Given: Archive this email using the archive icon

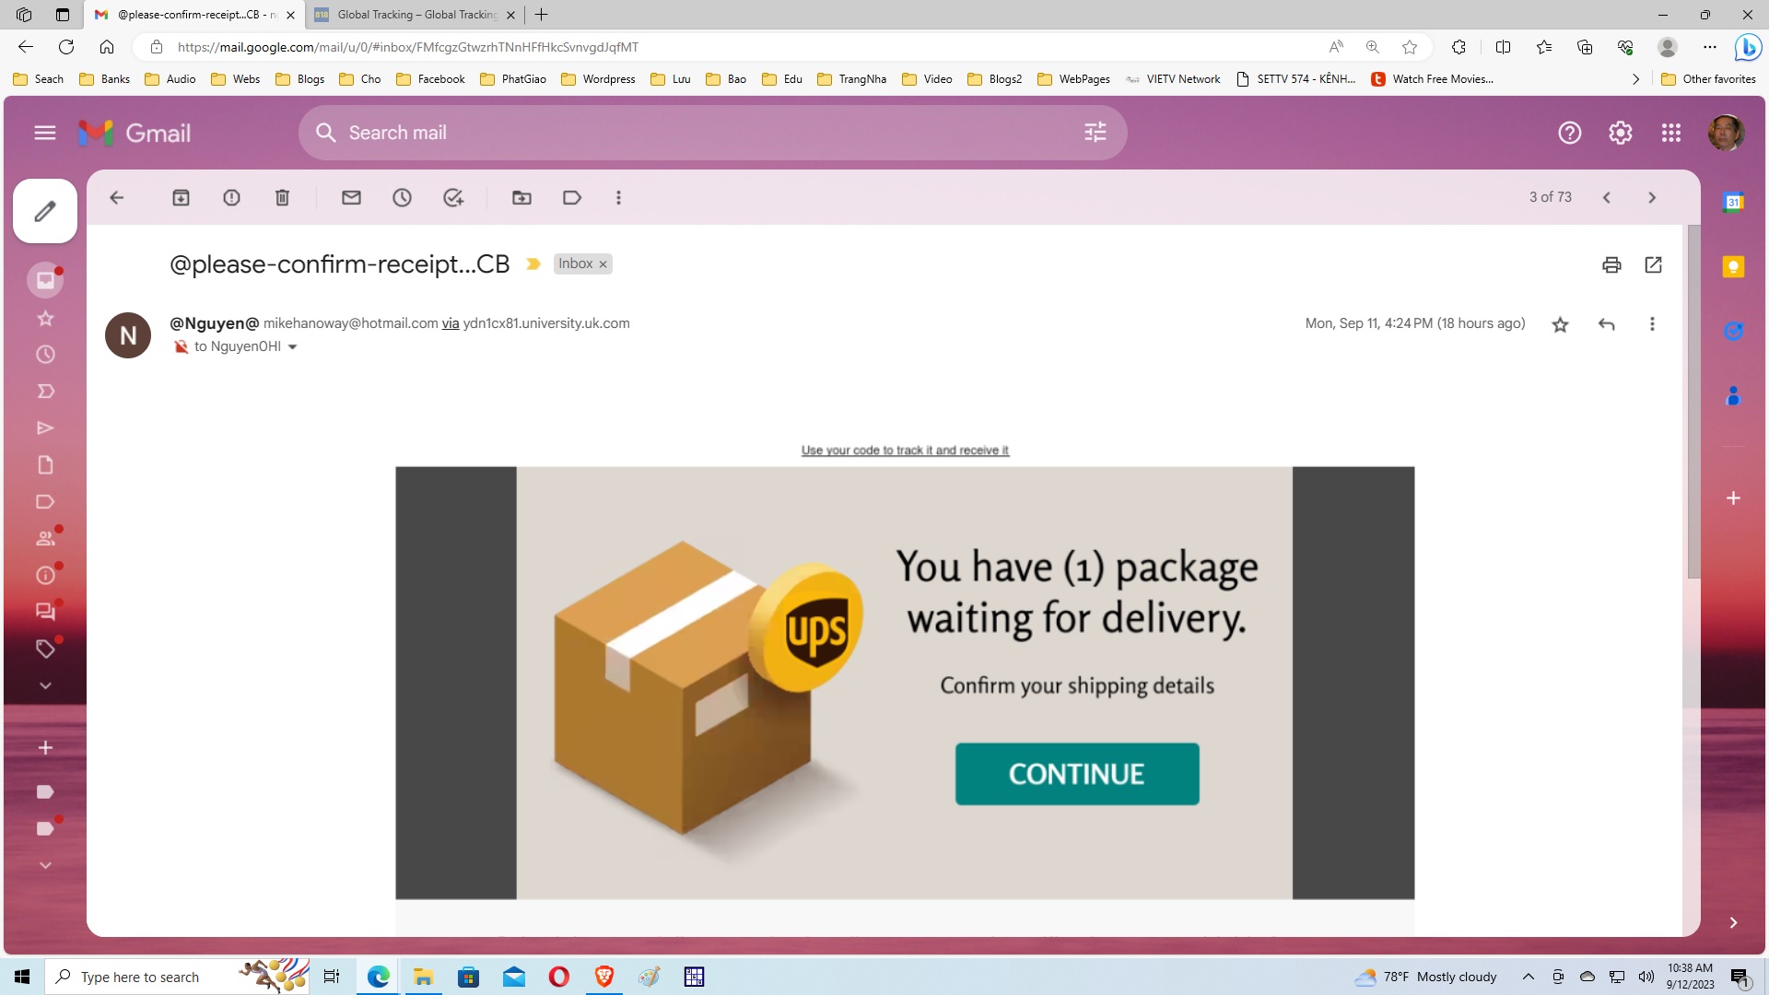Looking at the screenshot, I should 181,197.
